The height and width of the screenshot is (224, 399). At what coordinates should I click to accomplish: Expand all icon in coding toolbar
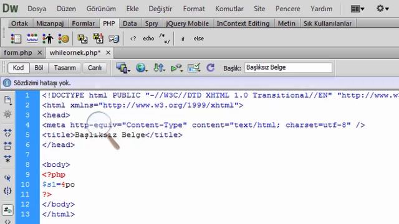(x=7, y=159)
